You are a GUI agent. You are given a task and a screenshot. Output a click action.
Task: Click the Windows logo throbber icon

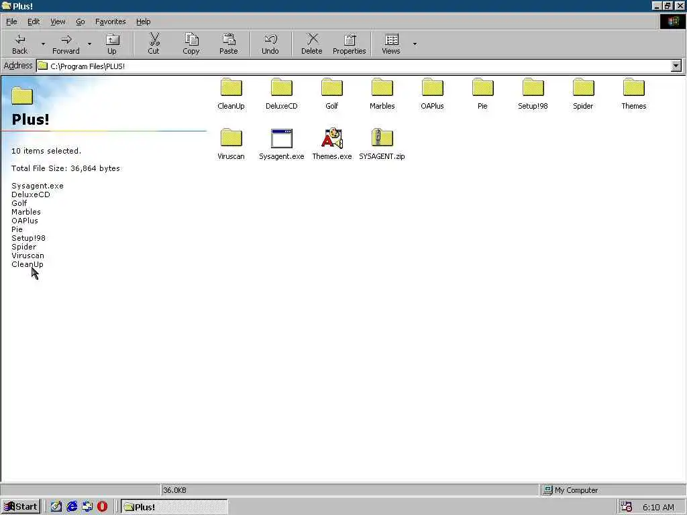click(673, 21)
